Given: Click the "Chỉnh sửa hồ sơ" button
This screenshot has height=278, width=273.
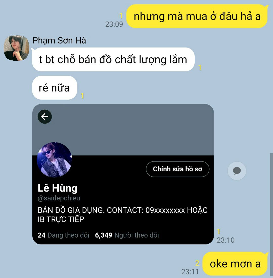Looking at the screenshot, I should 177,169.
